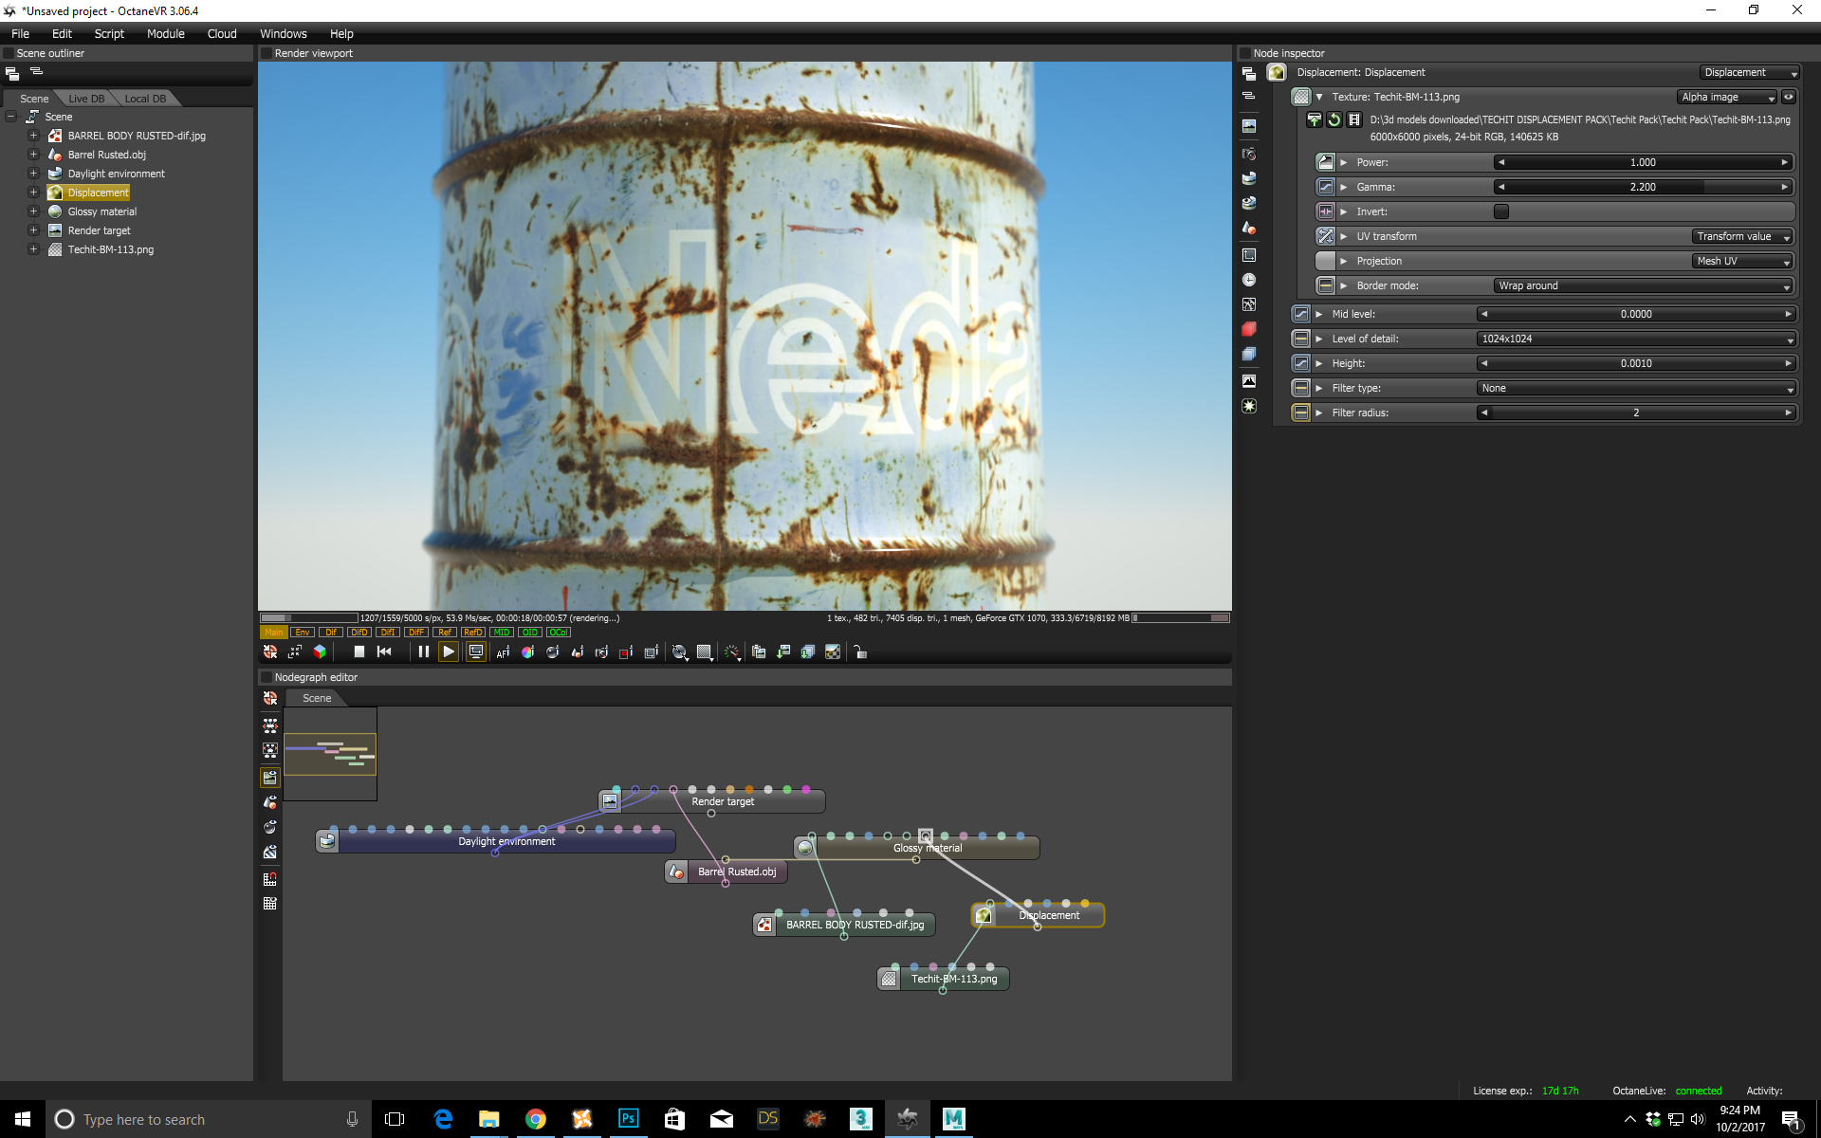
Task: Click the auto-focus picker (AF) icon
Action: click(503, 652)
